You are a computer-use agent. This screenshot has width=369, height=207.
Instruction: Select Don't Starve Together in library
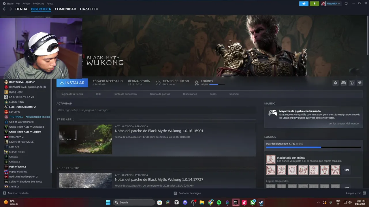pos(22,82)
